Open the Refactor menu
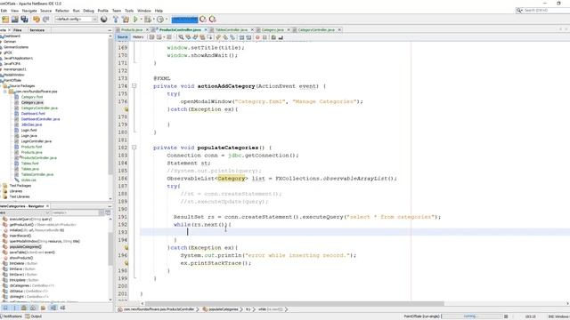570x320 pixels. (x=62, y=11)
